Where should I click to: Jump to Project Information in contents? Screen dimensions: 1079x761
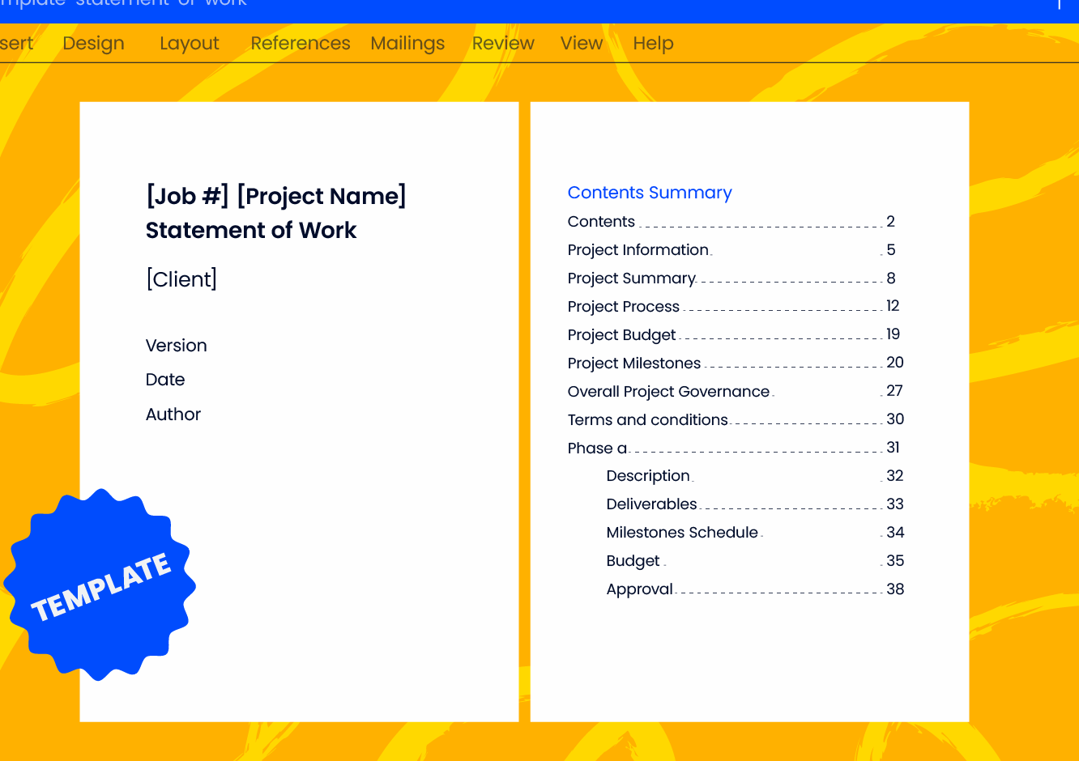638,250
